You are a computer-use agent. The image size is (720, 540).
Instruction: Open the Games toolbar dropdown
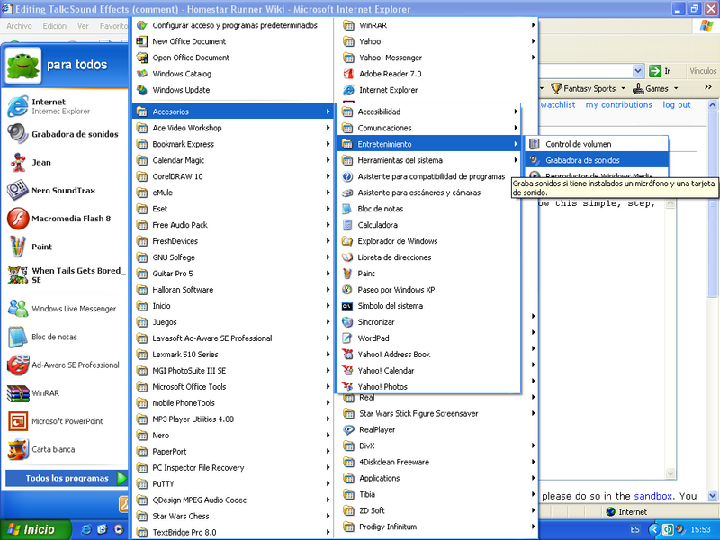[676, 88]
